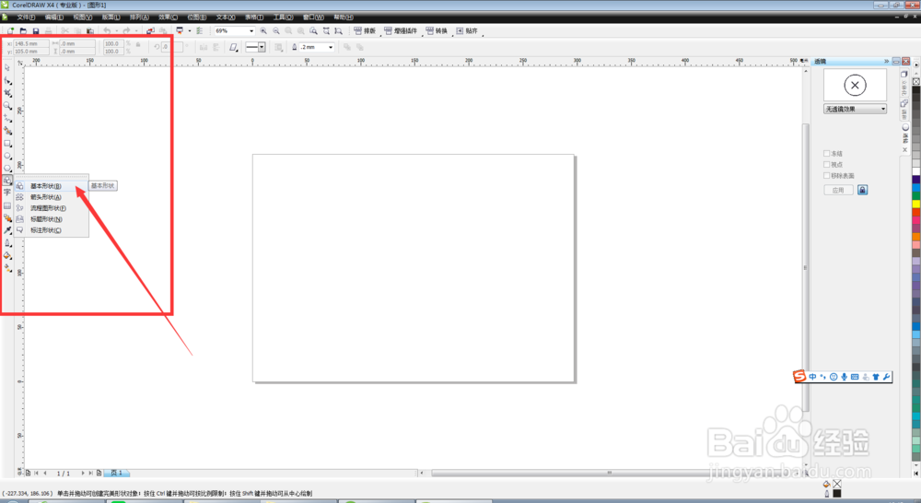This screenshot has height=503, width=921.
Task: Pick the yellow swatch in the palette
Action: [915, 204]
